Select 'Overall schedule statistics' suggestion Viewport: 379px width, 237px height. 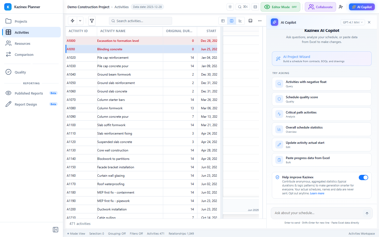322,129
